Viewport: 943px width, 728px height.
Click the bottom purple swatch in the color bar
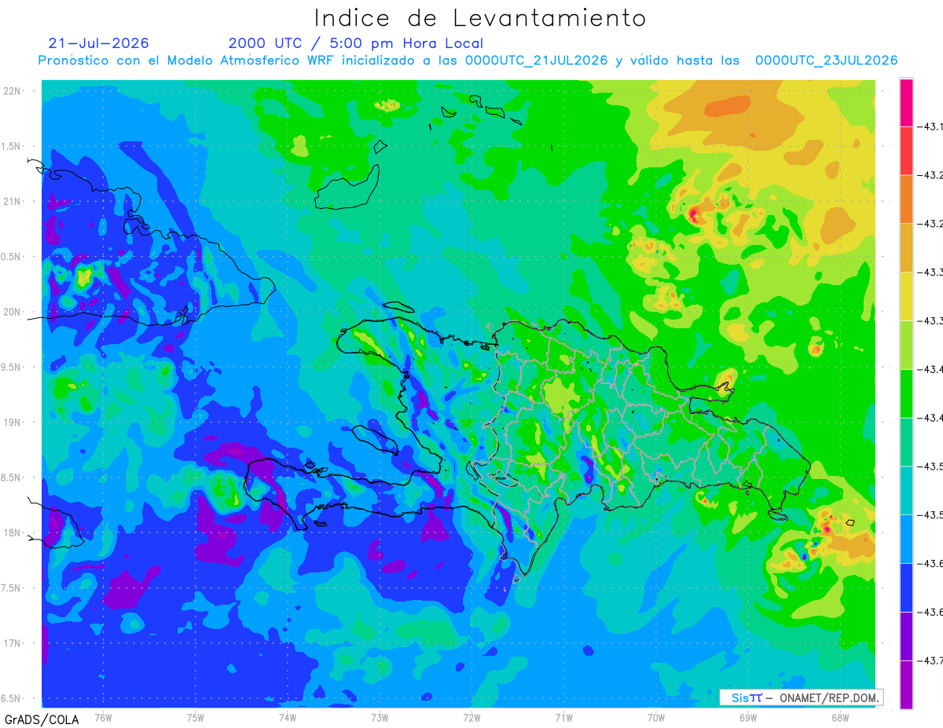pos(906,685)
